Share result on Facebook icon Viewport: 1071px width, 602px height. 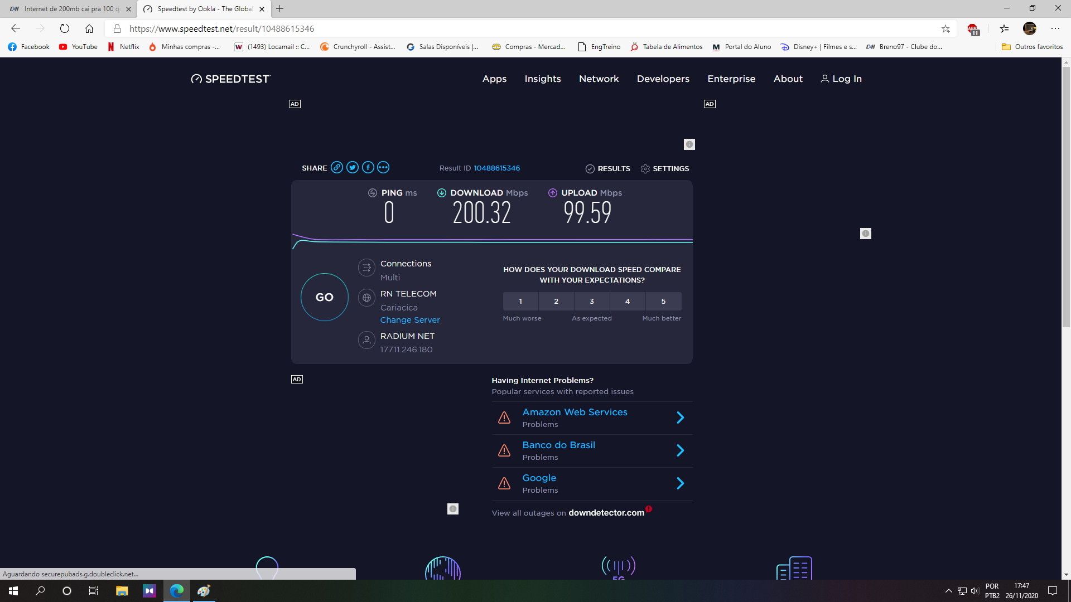[x=368, y=168]
